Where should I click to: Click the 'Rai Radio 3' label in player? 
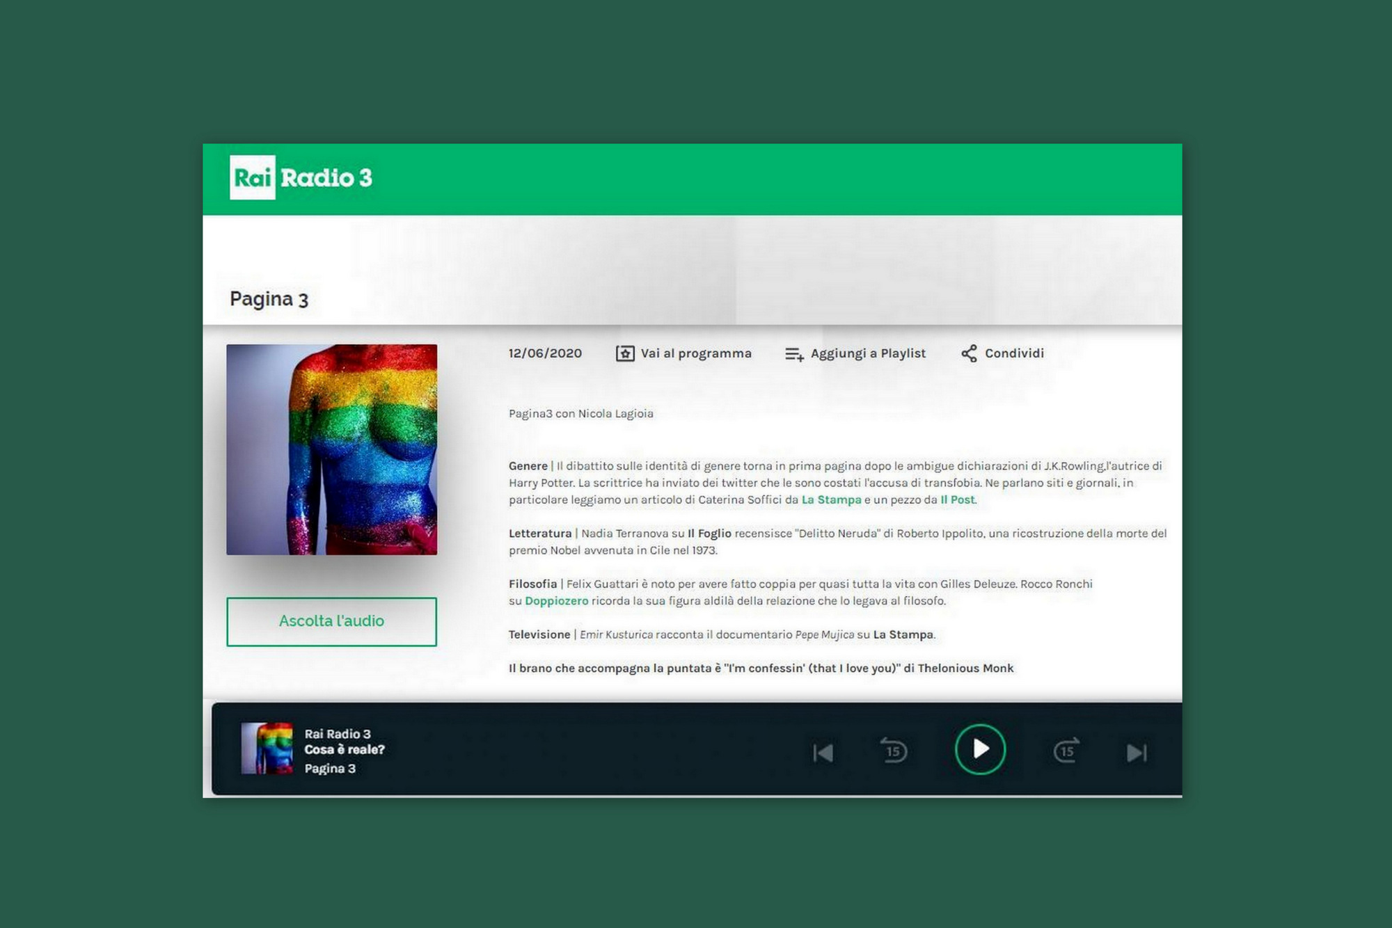[338, 734]
